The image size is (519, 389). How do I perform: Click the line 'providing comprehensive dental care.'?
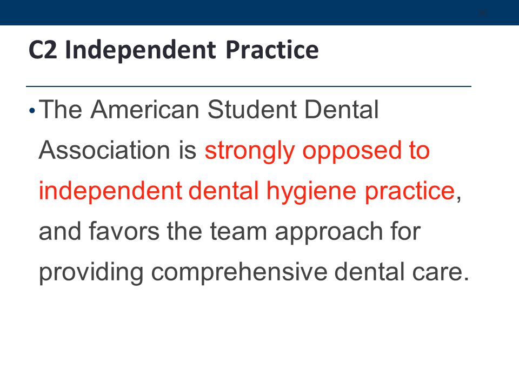254,273
